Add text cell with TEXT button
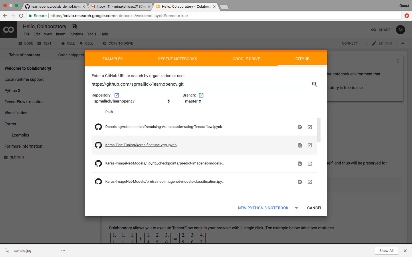Viewport: 412px width, 257px height. (44, 43)
